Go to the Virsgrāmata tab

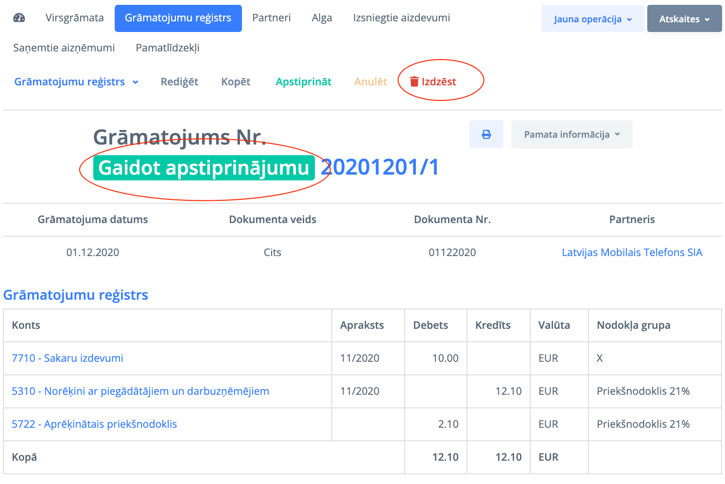tap(74, 18)
